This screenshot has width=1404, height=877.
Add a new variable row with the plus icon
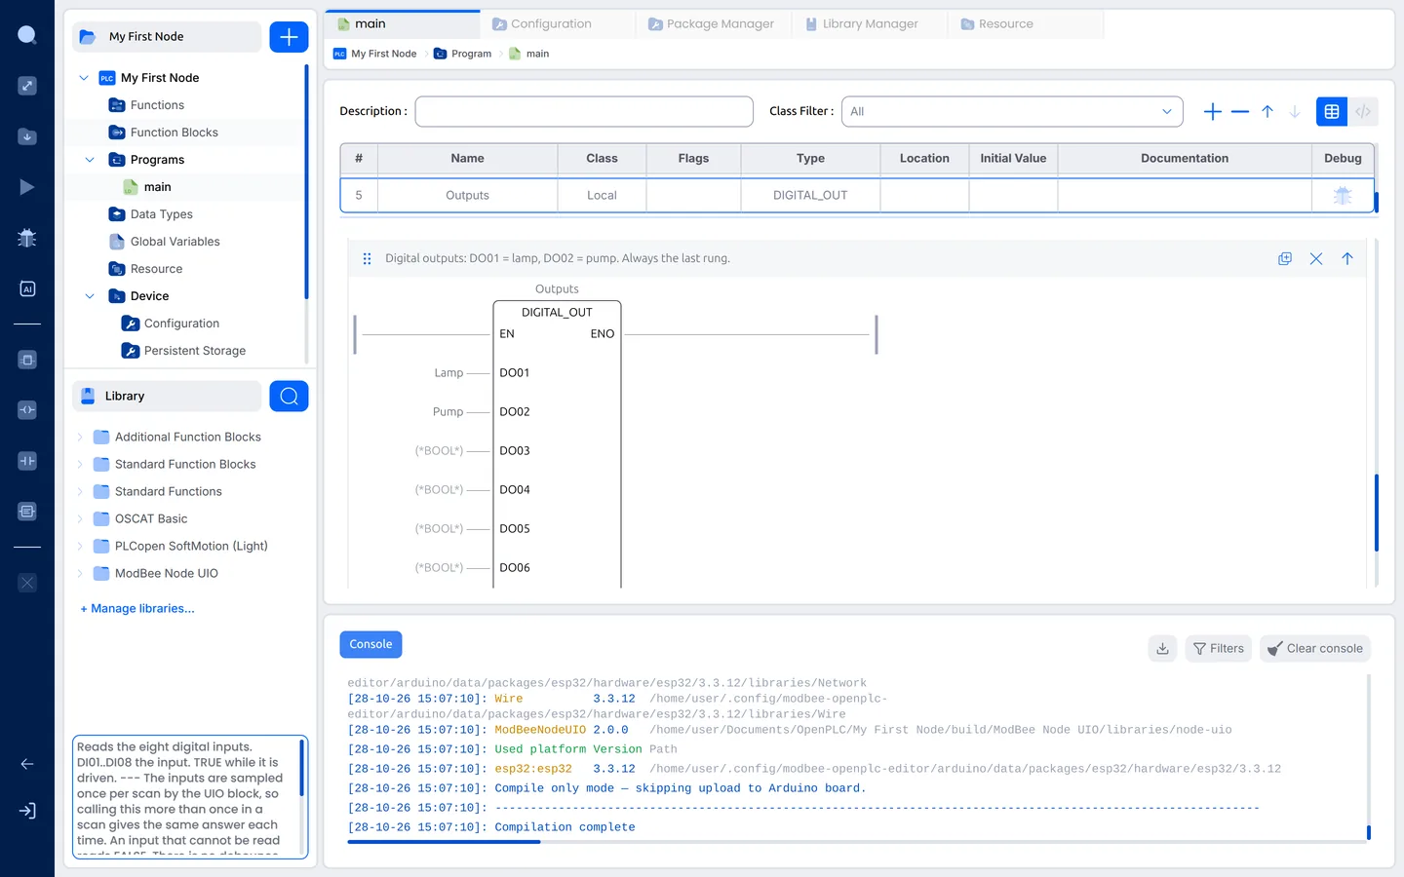point(1213,112)
